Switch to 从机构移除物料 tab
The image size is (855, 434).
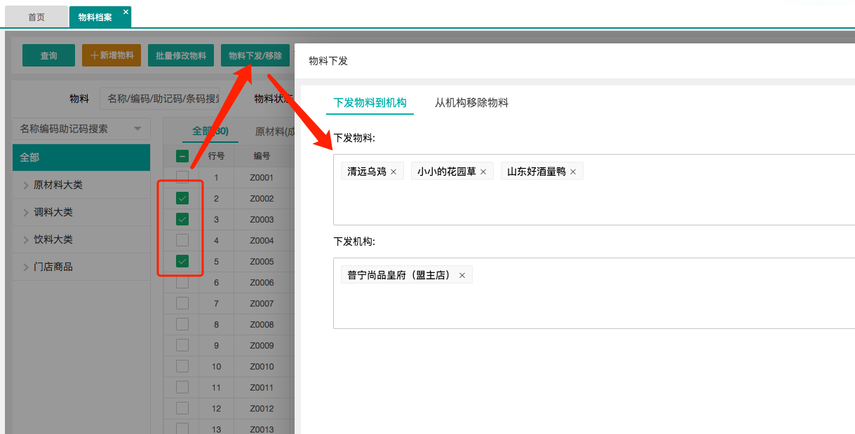click(x=471, y=103)
